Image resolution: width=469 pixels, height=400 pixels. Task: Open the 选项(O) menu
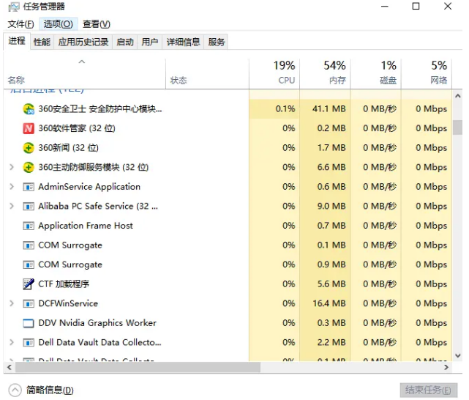(x=59, y=24)
